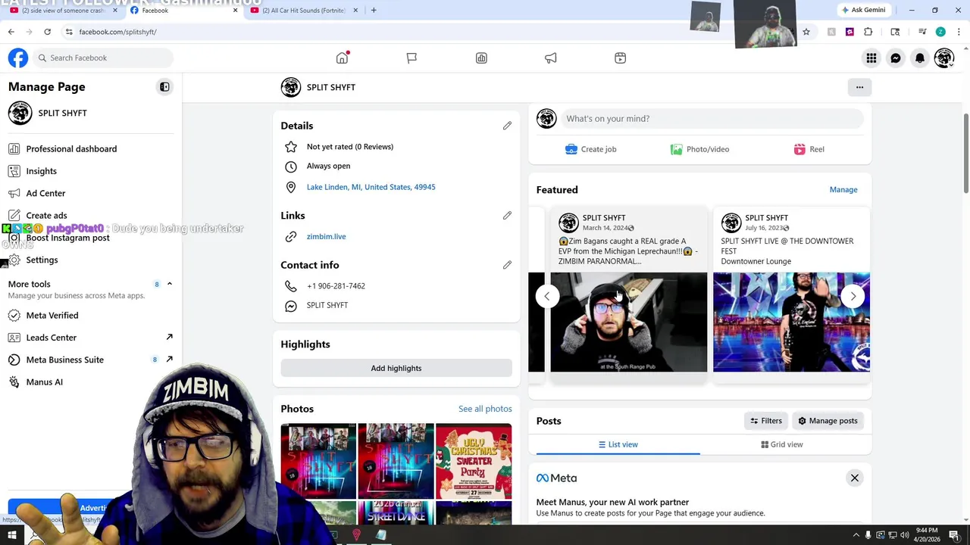Open Lake Linden, MI address link
The height and width of the screenshot is (545, 970).
tap(371, 187)
